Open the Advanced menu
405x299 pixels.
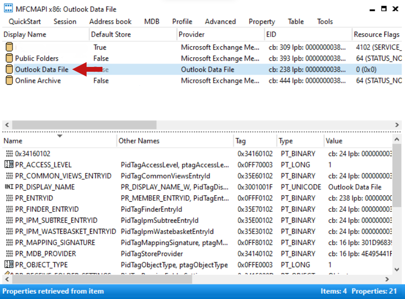[220, 22]
